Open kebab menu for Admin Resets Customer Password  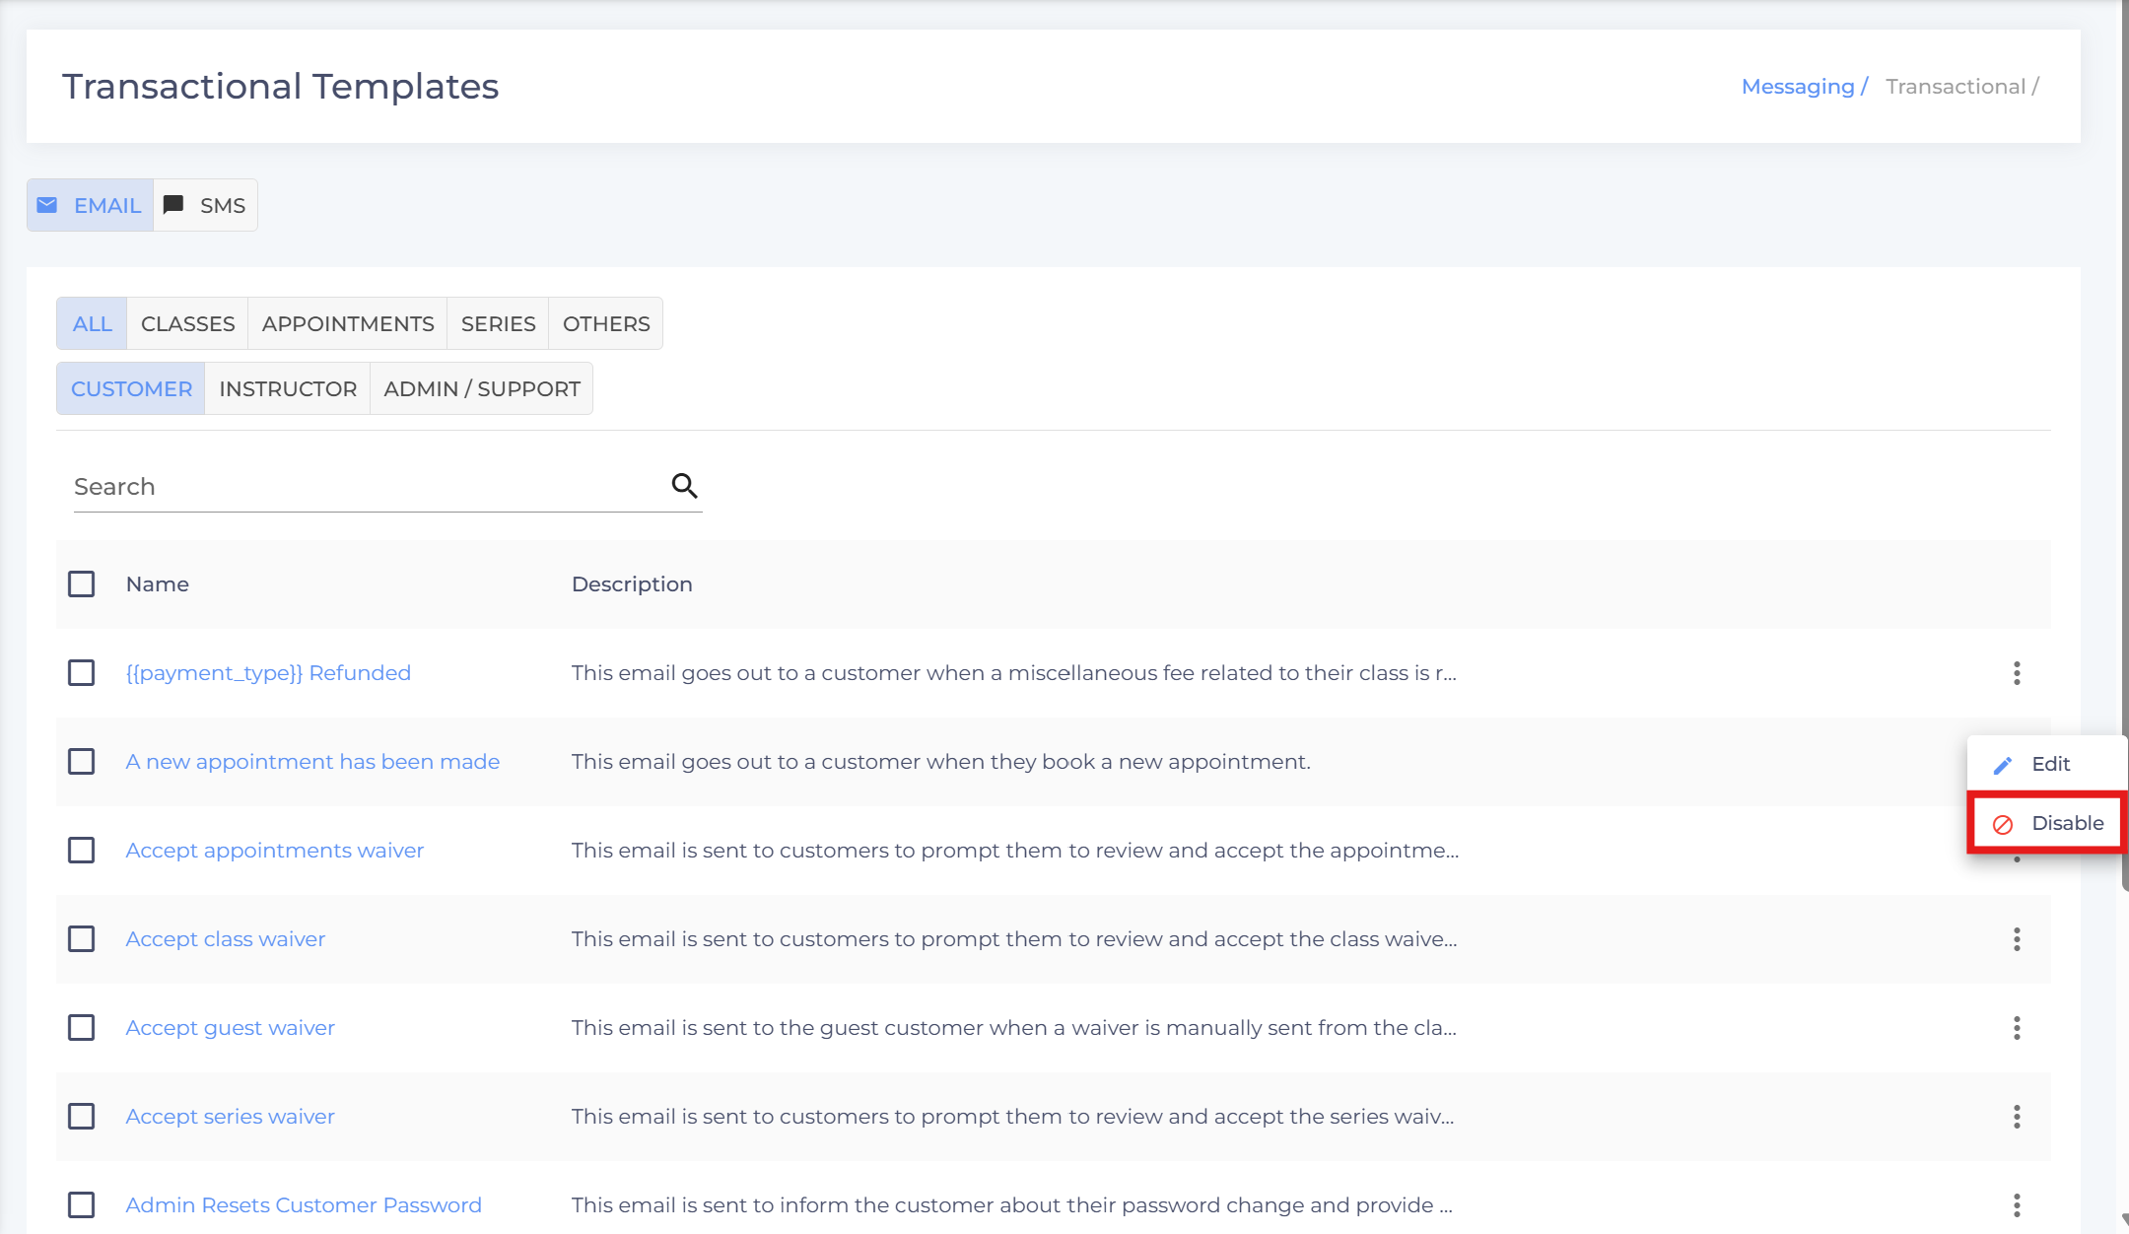click(2017, 1205)
